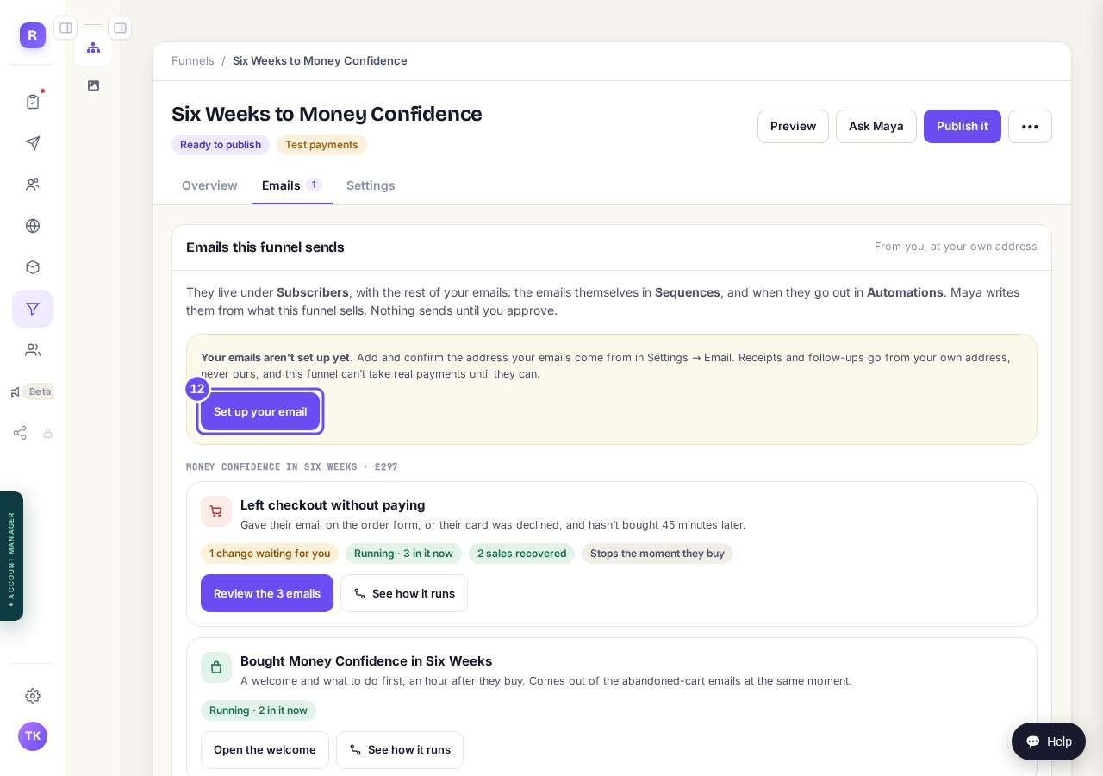1103x776 pixels.
Task: Open the box products icon in sidebar
Action: point(33,267)
